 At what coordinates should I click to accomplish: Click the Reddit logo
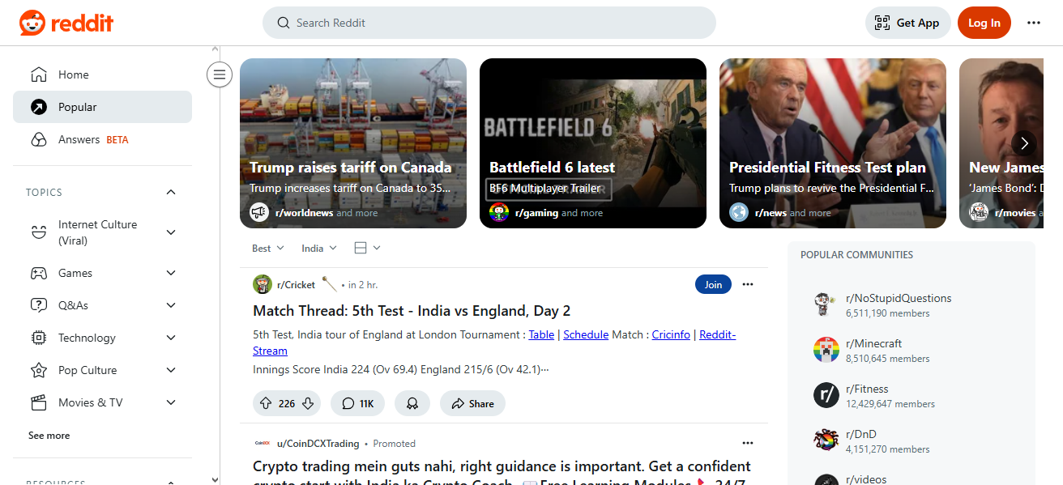pos(66,23)
